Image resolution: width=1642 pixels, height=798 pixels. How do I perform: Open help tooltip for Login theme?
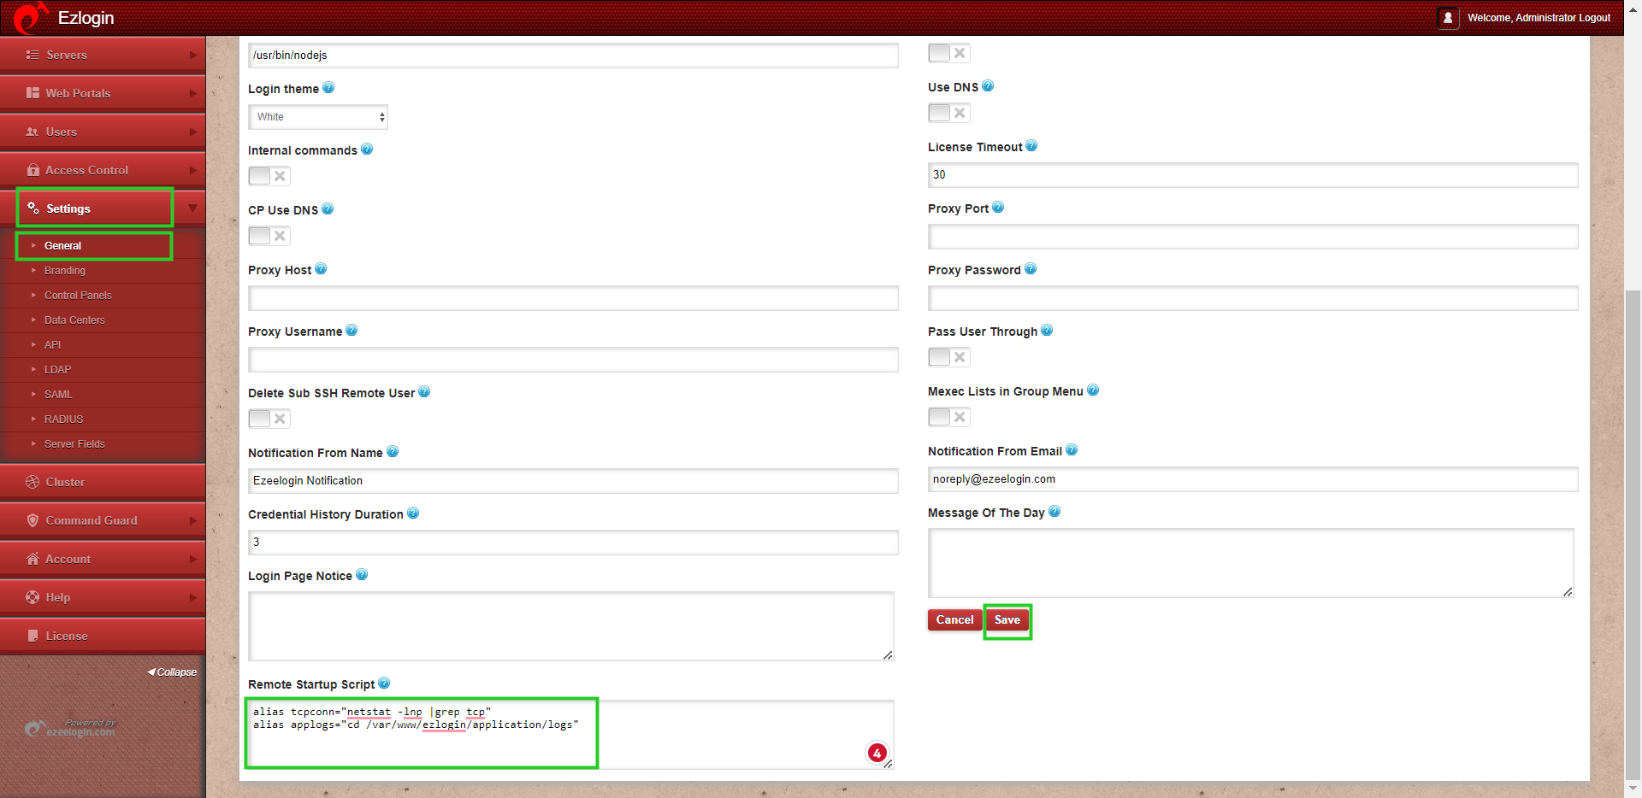point(328,88)
